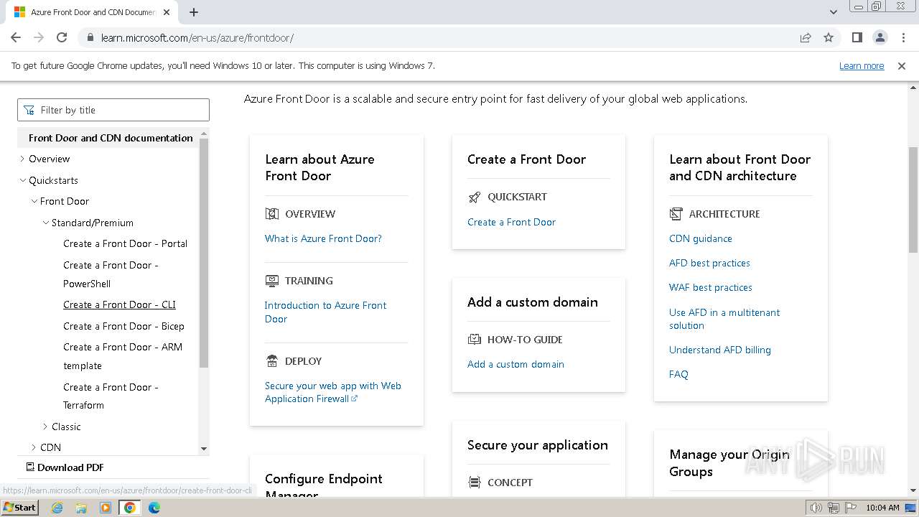Click the How-To Guide icon
This screenshot has height=517, width=919.
tap(474, 339)
